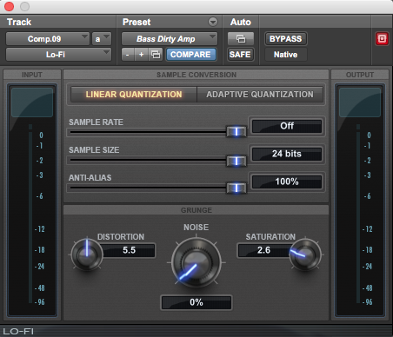The width and height of the screenshot is (393, 337).
Task: Click the Distortion knob
Action: (x=87, y=255)
